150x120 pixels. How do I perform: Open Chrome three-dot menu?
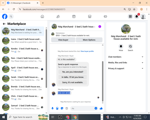click(x=147, y=9)
